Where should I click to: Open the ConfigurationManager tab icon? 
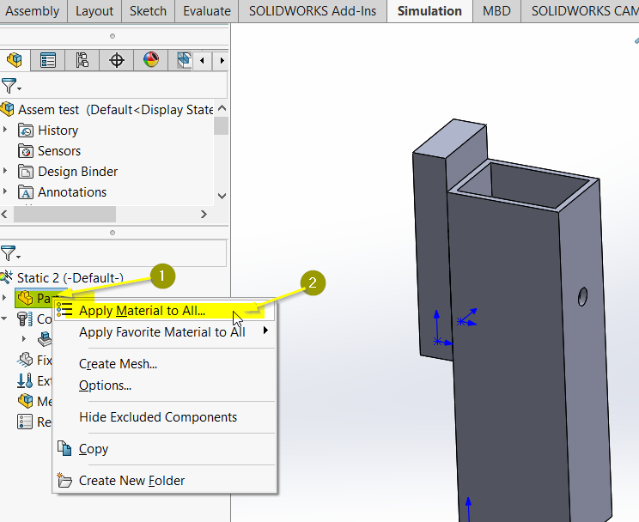82,60
